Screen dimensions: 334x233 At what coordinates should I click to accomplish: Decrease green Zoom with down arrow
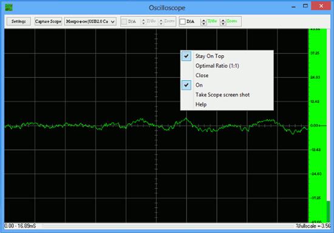223,24
